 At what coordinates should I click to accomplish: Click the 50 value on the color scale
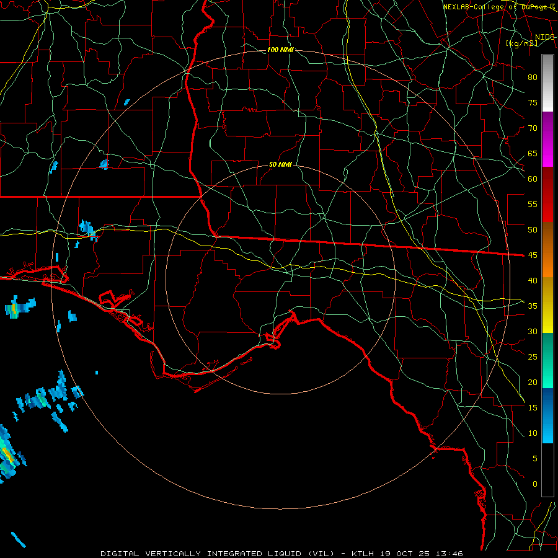point(533,230)
